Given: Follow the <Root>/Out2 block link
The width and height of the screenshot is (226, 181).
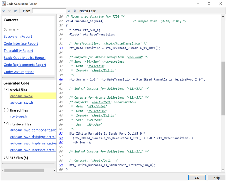Looking at the screenshot, I should [101, 161].
